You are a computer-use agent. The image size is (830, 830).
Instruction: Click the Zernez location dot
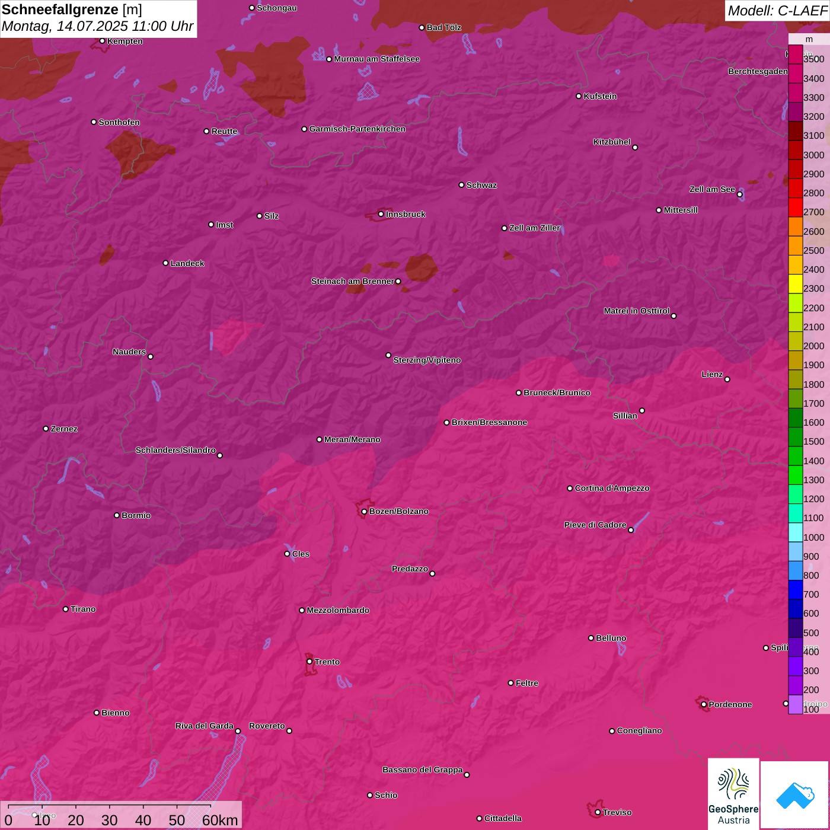[46, 429]
